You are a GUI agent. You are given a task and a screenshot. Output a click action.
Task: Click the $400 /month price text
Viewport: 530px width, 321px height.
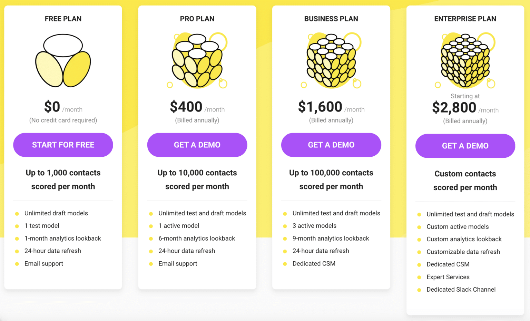pyautogui.click(x=197, y=107)
